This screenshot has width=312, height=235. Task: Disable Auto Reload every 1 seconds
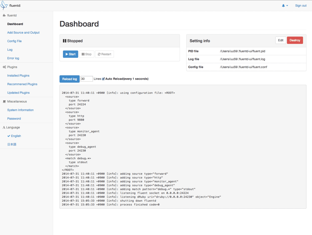103,79
